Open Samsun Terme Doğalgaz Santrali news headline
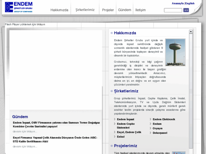 pyautogui.click(x=56, y=125)
